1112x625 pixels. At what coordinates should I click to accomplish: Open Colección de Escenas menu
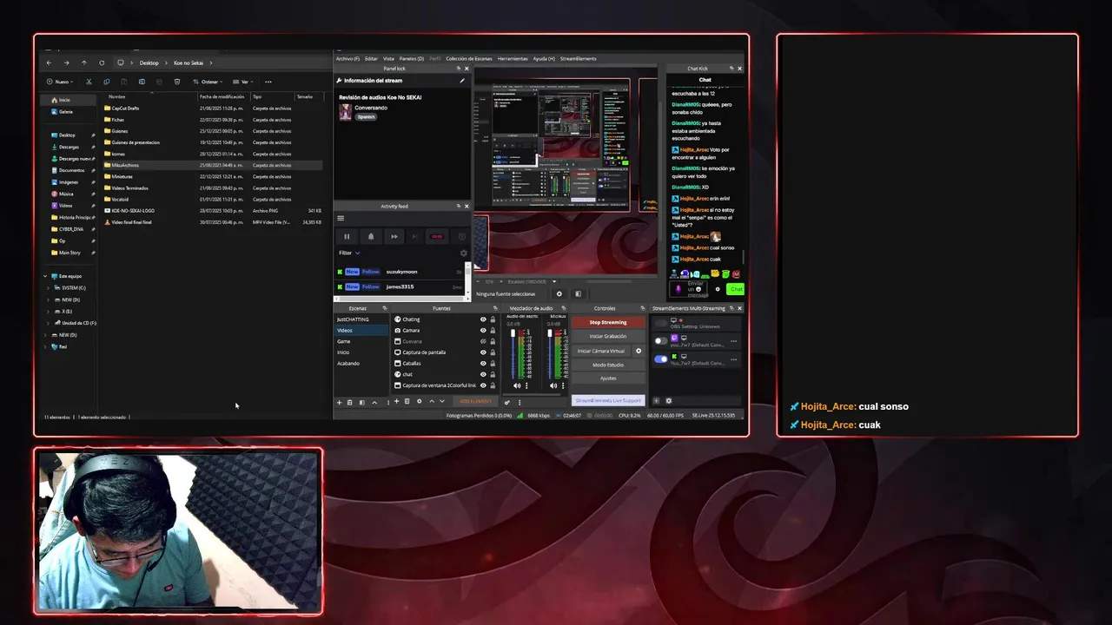468,58
